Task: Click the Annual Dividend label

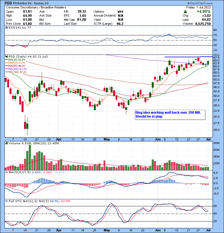Action: pos(105,15)
